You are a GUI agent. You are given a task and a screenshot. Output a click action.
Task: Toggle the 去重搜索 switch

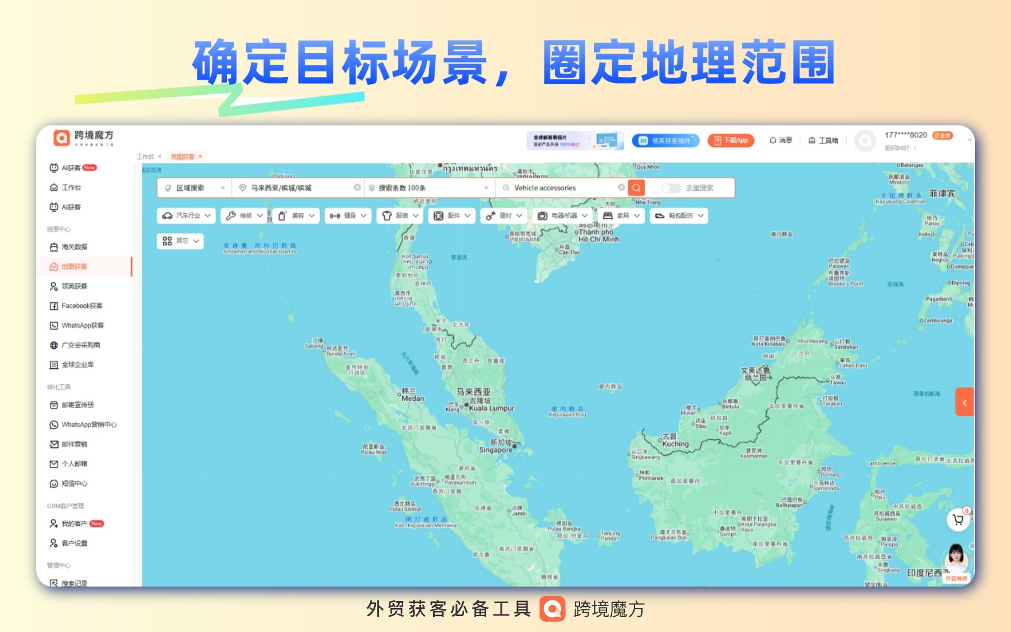[x=670, y=188]
